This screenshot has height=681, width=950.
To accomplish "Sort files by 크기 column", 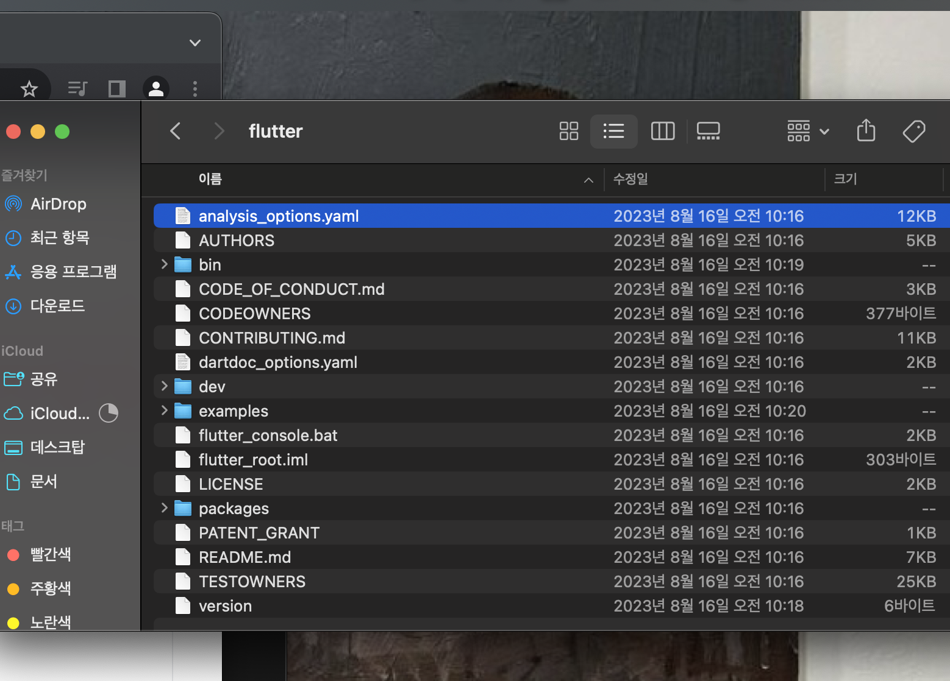I will pos(846,179).
